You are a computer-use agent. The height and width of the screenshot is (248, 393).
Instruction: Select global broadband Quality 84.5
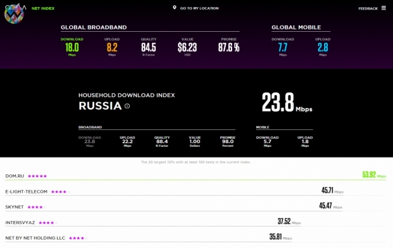149,47
